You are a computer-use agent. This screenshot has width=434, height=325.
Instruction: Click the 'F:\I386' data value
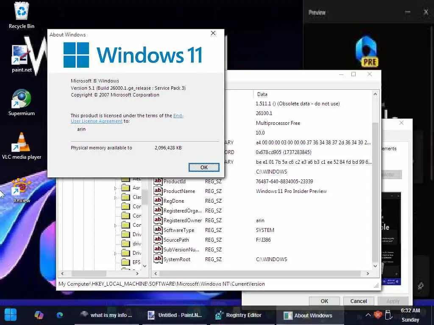pos(263,240)
